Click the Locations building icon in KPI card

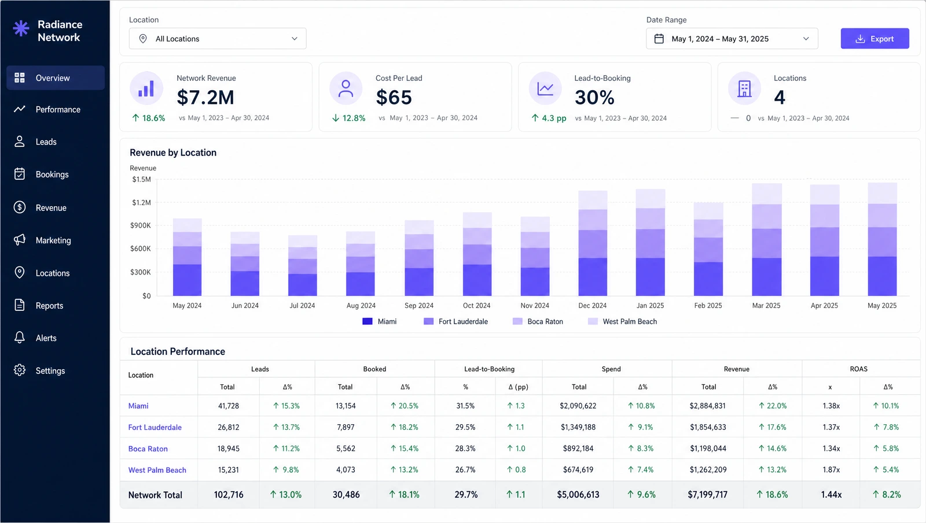click(x=744, y=88)
